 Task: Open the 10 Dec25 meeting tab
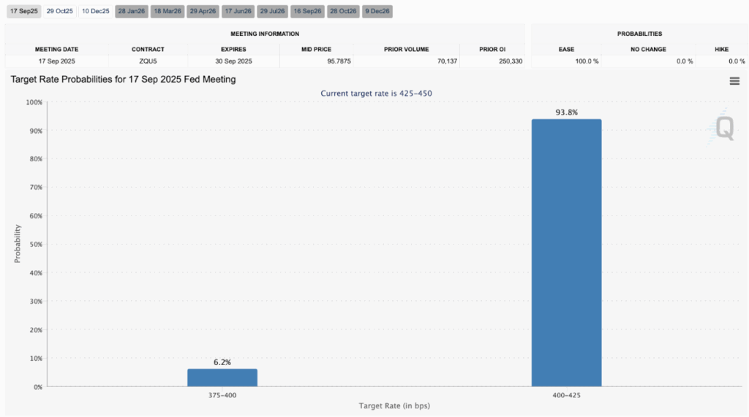[95, 11]
